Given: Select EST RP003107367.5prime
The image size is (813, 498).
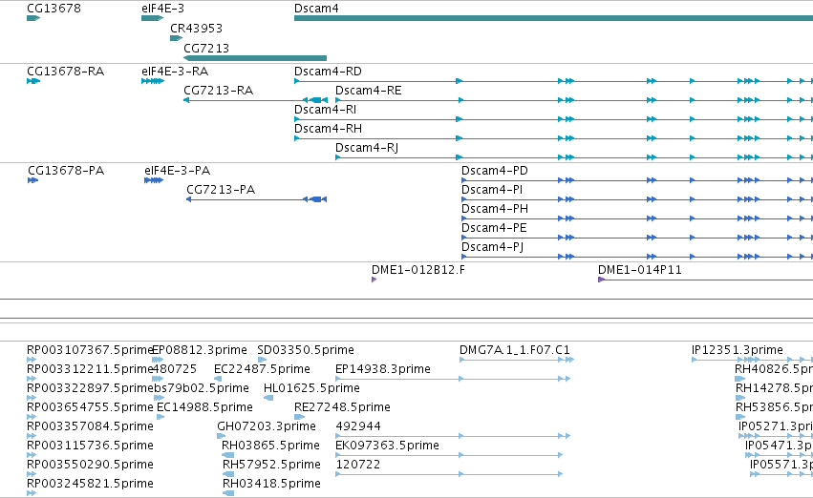Looking at the screenshot, I should click(90, 350).
